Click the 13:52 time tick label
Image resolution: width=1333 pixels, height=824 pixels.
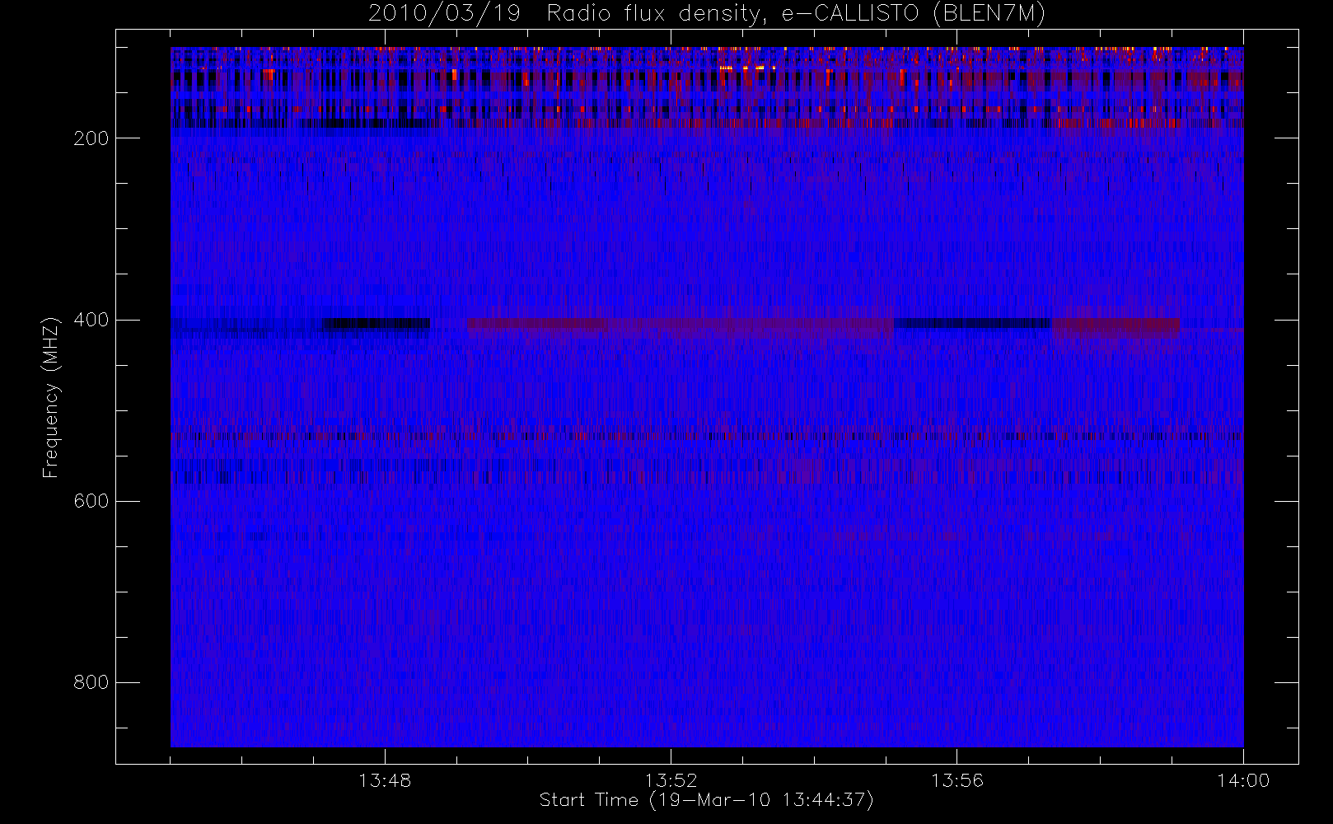[671, 780]
